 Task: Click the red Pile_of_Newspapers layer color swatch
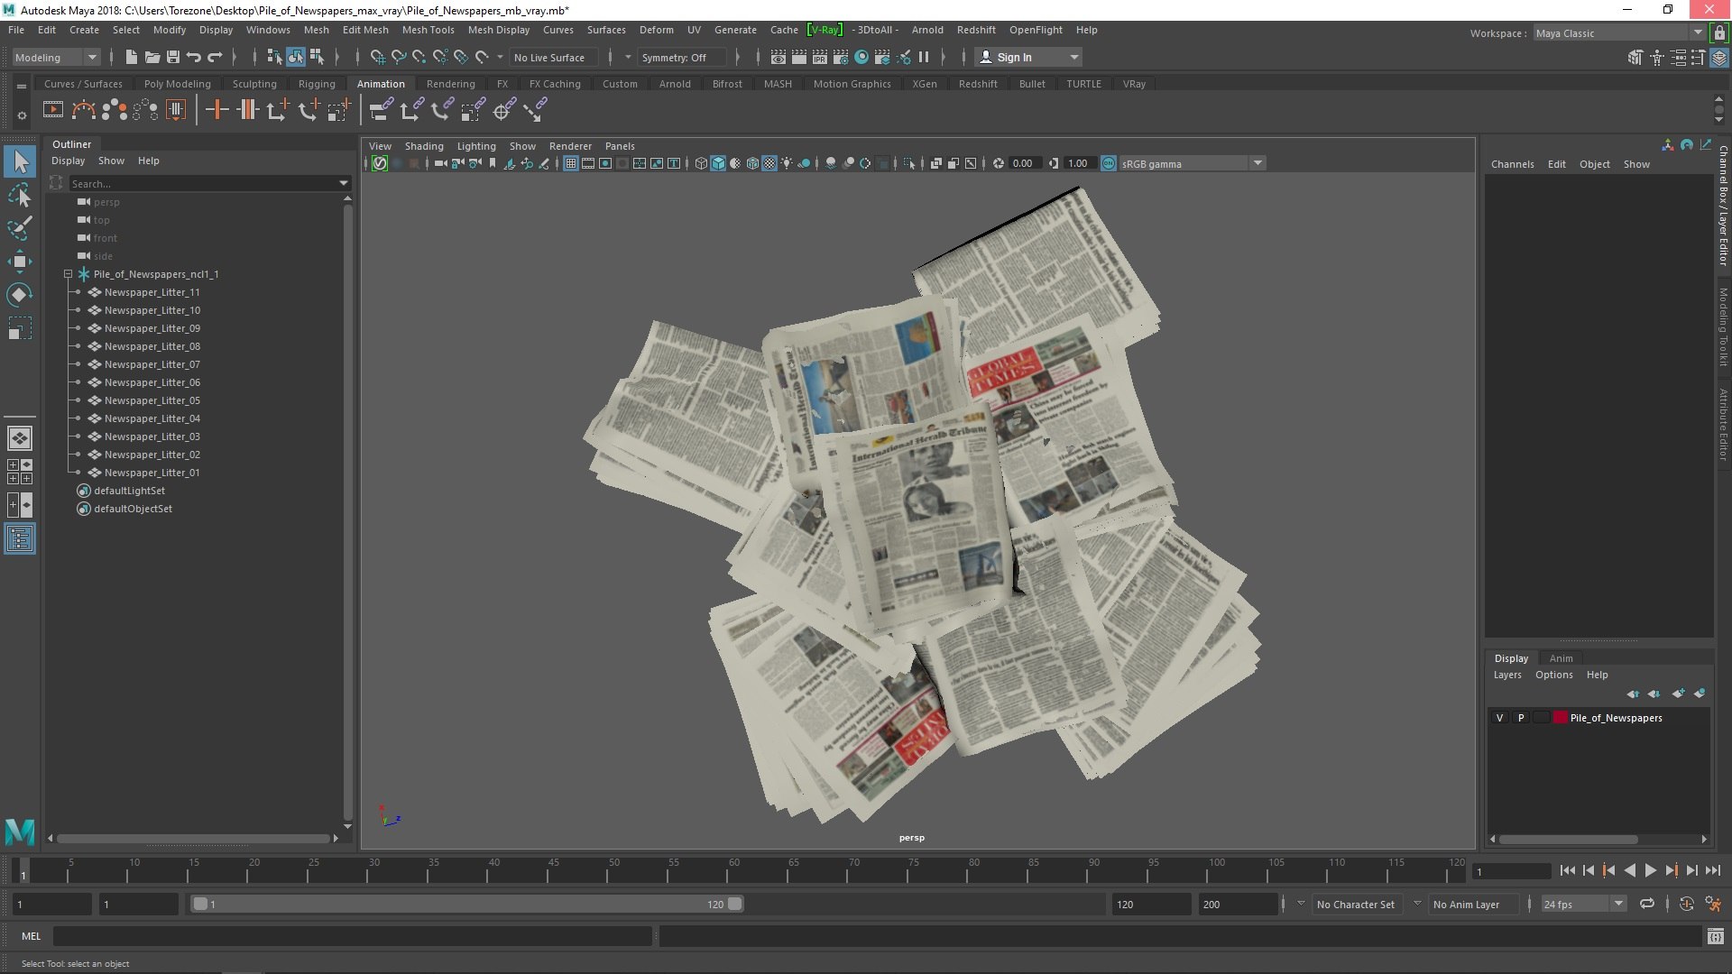[x=1560, y=718]
